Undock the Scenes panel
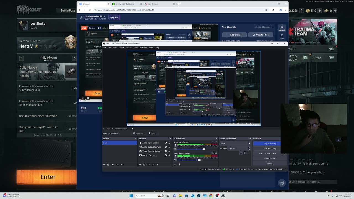The width and height of the screenshot is (354, 199). tap(136, 138)
